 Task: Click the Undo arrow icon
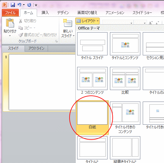[19, 5]
